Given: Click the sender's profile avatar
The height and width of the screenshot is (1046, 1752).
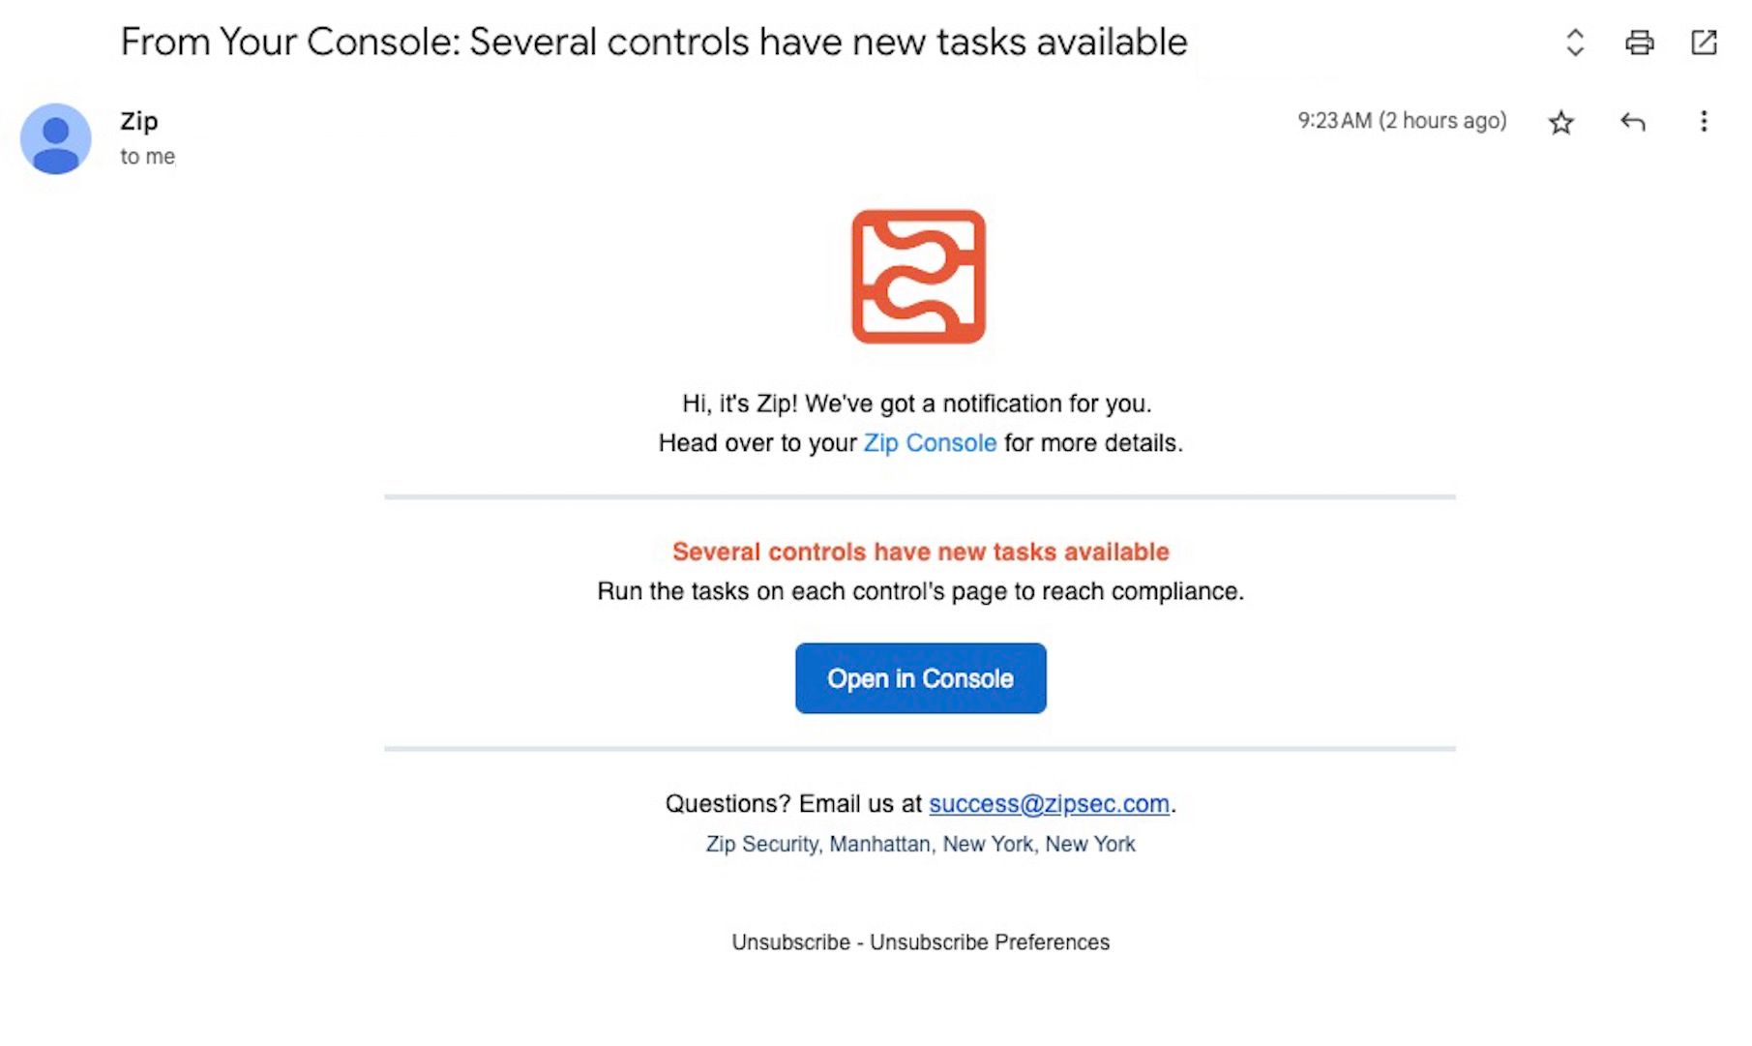Looking at the screenshot, I should tap(56, 139).
